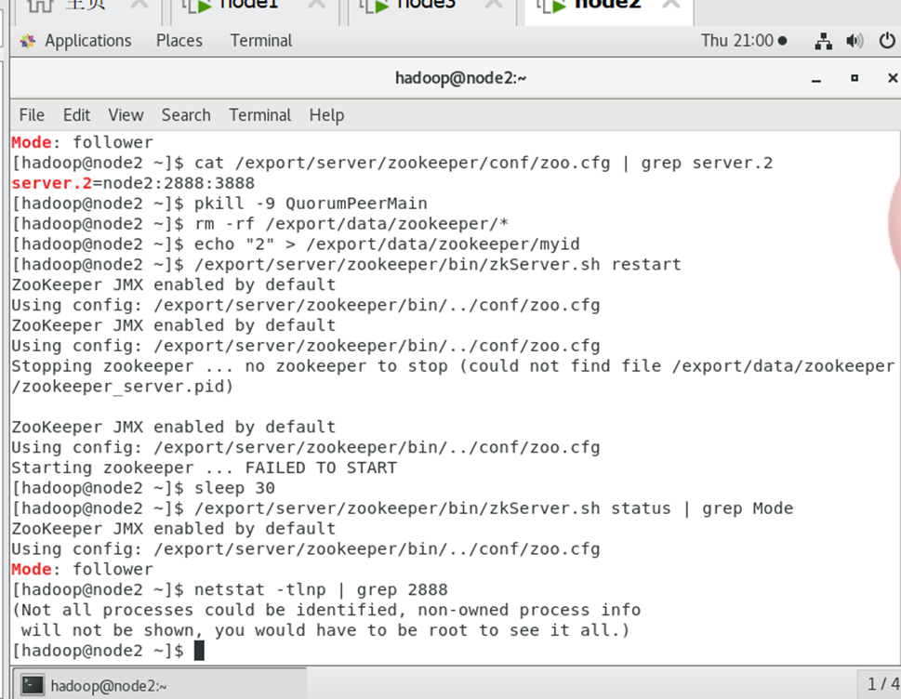Open the power menu icon
901x699 pixels.
tap(886, 41)
